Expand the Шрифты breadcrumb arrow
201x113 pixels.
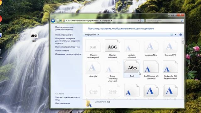[111, 21]
